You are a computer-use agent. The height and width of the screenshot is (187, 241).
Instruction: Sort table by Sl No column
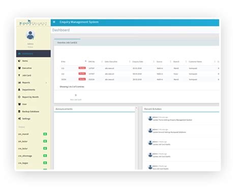pyautogui.click(x=74, y=62)
